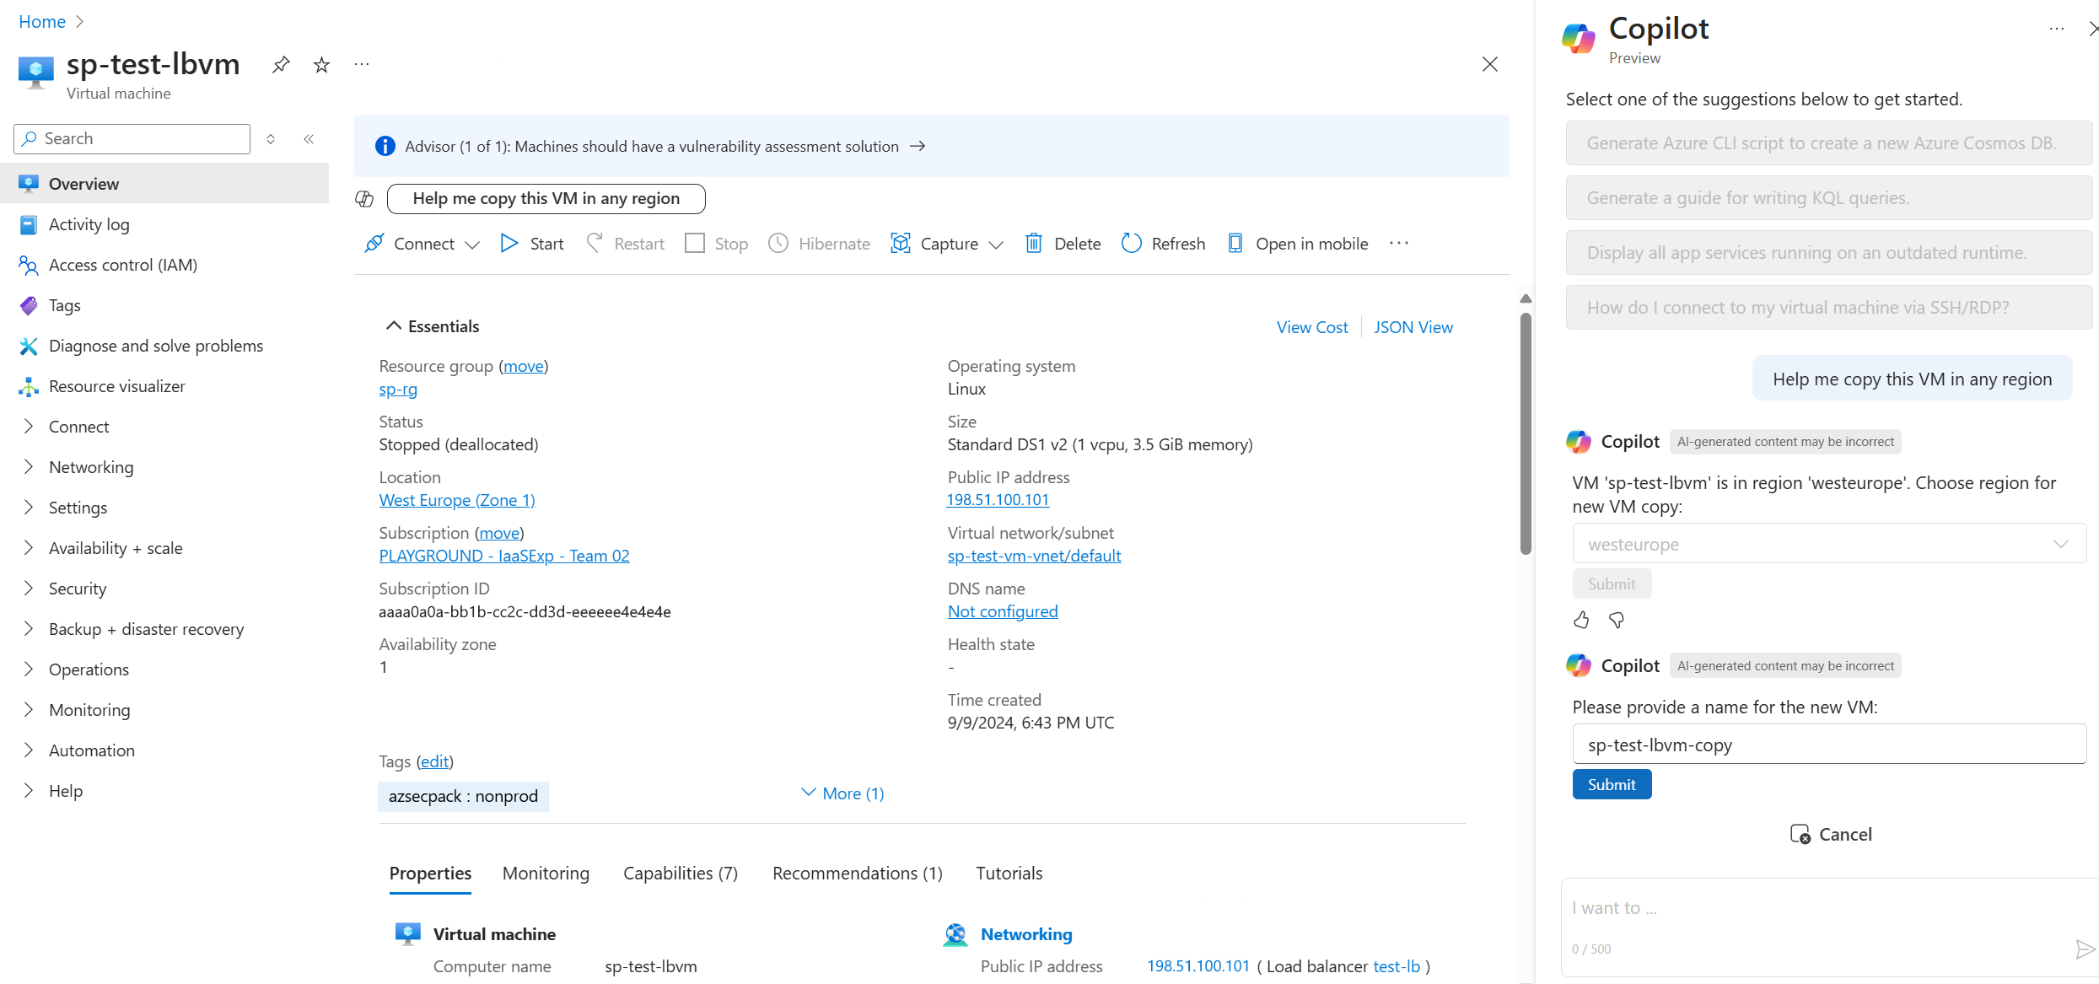Click the sort arrows next to Search
Image resolution: width=2099 pixels, height=984 pixels.
point(271,139)
